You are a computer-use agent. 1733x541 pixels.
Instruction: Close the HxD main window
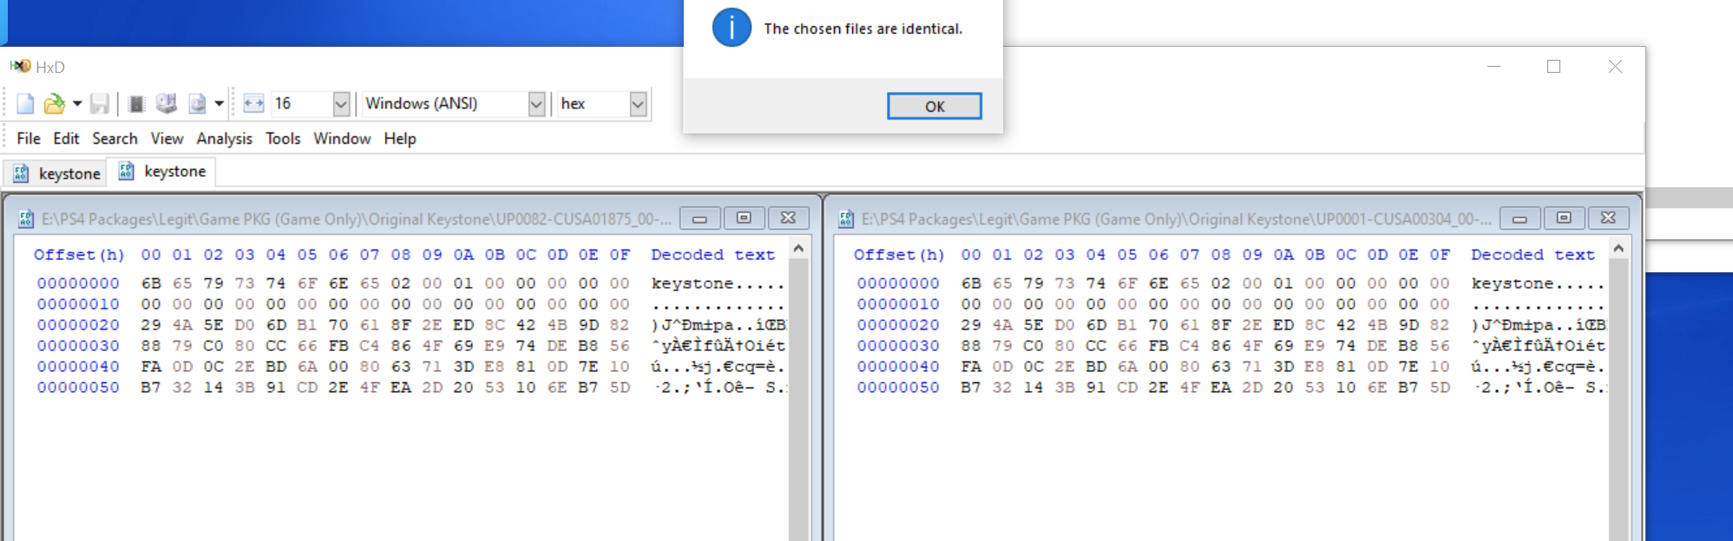pyautogui.click(x=1615, y=67)
